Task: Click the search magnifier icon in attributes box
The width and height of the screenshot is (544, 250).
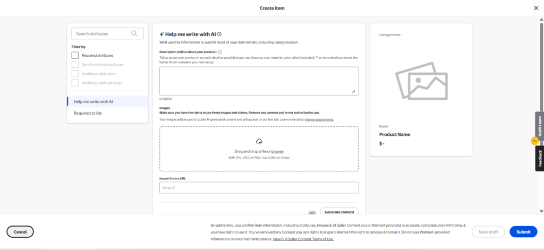Action: click(x=134, y=33)
